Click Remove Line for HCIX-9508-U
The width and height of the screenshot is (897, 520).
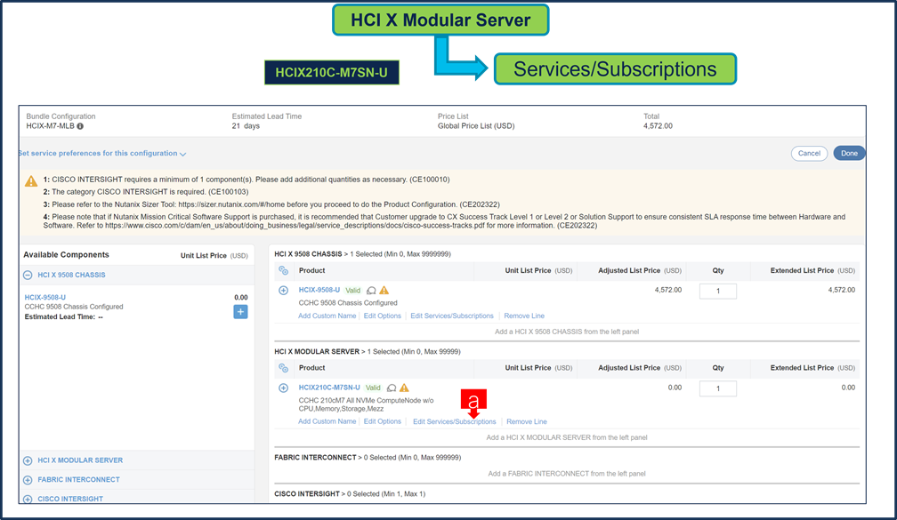(x=524, y=316)
